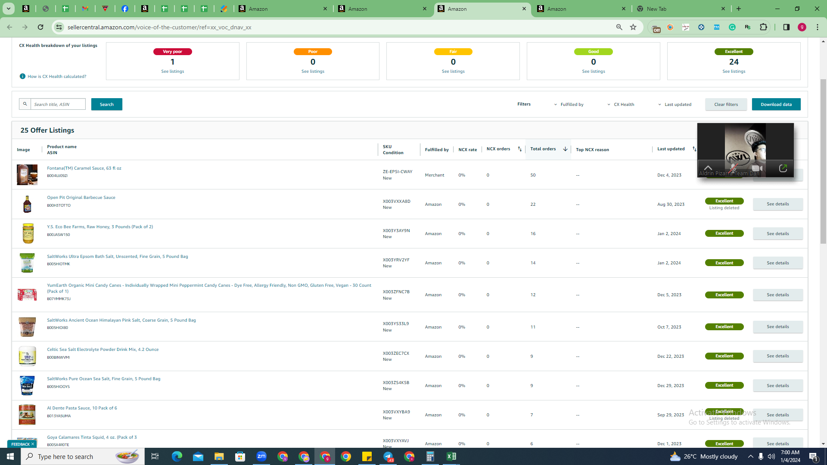
Task: Sort the table by NCX orders
Action: (x=519, y=149)
